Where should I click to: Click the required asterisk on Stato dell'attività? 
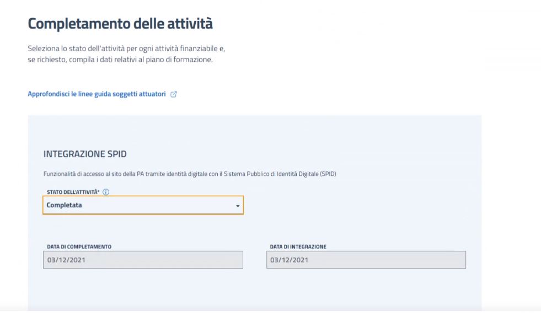pos(98,191)
